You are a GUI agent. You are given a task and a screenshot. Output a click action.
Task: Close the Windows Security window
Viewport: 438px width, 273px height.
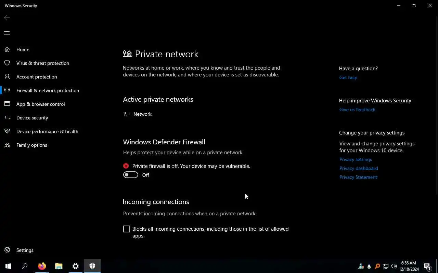(430, 5)
